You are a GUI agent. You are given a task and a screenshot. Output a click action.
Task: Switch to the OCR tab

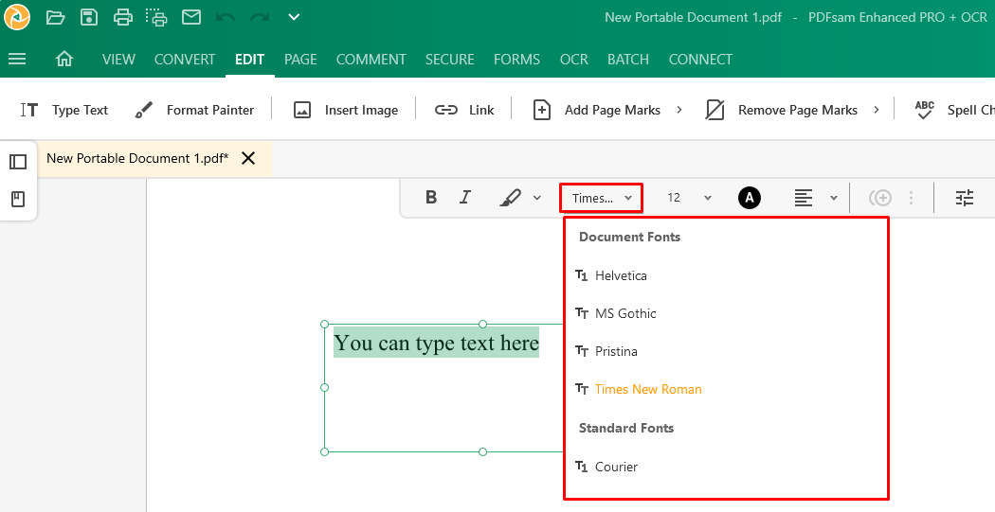574,60
